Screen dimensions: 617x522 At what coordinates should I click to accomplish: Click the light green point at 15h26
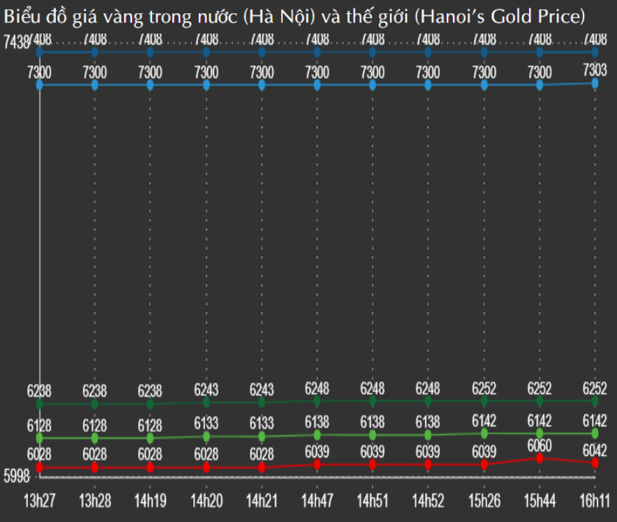(484, 433)
